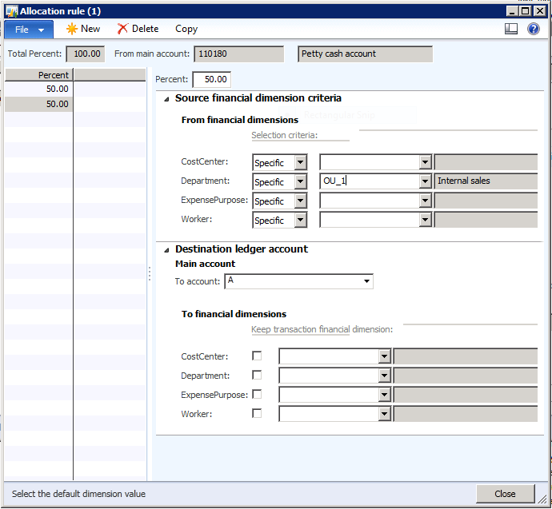The width and height of the screenshot is (552, 509).
Task: Click the Copy toolbar button
Action: [186, 29]
